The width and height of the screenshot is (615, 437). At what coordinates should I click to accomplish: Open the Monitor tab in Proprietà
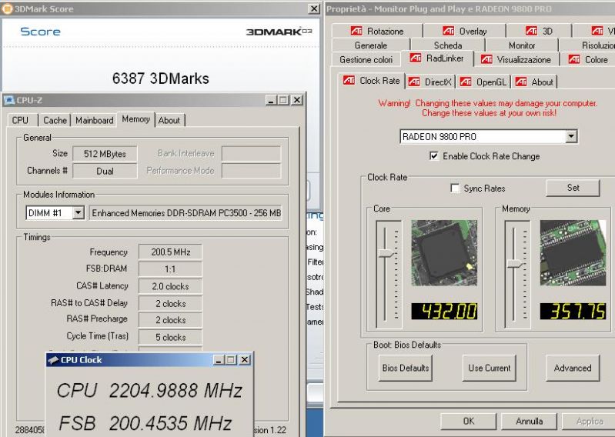pos(522,45)
